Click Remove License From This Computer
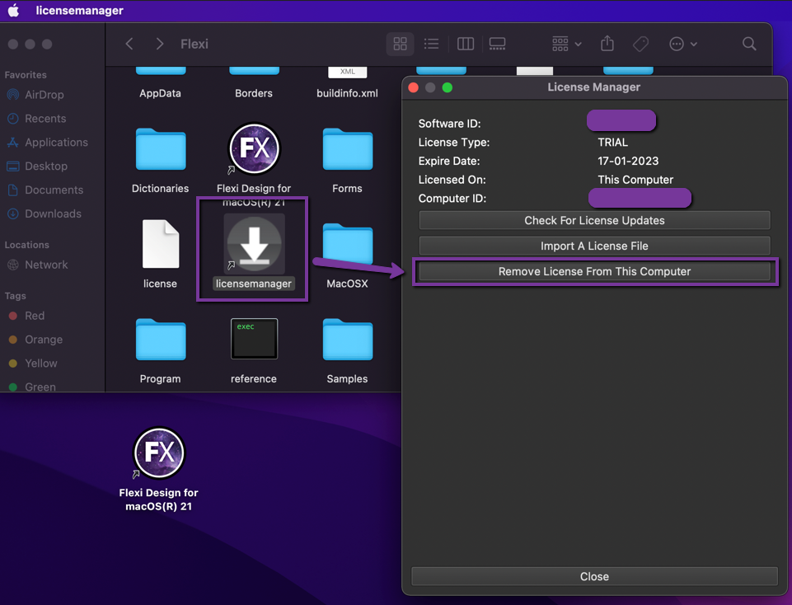 (x=594, y=271)
